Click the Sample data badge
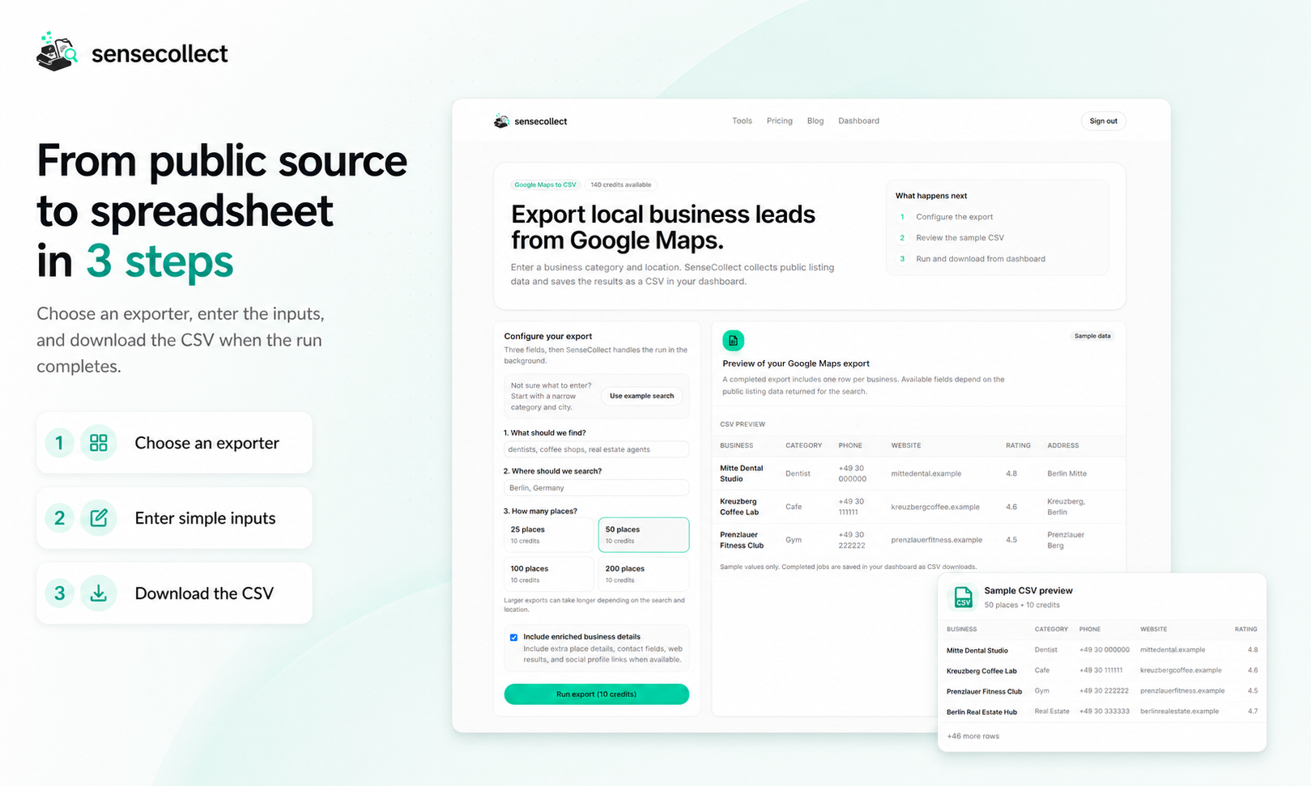1311x786 pixels. tap(1092, 336)
